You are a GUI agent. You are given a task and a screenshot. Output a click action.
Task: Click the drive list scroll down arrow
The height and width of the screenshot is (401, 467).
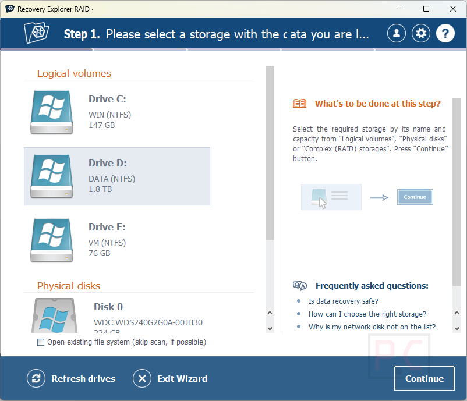(270, 329)
